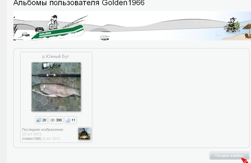Click the Последнее изображение label

tap(42, 129)
